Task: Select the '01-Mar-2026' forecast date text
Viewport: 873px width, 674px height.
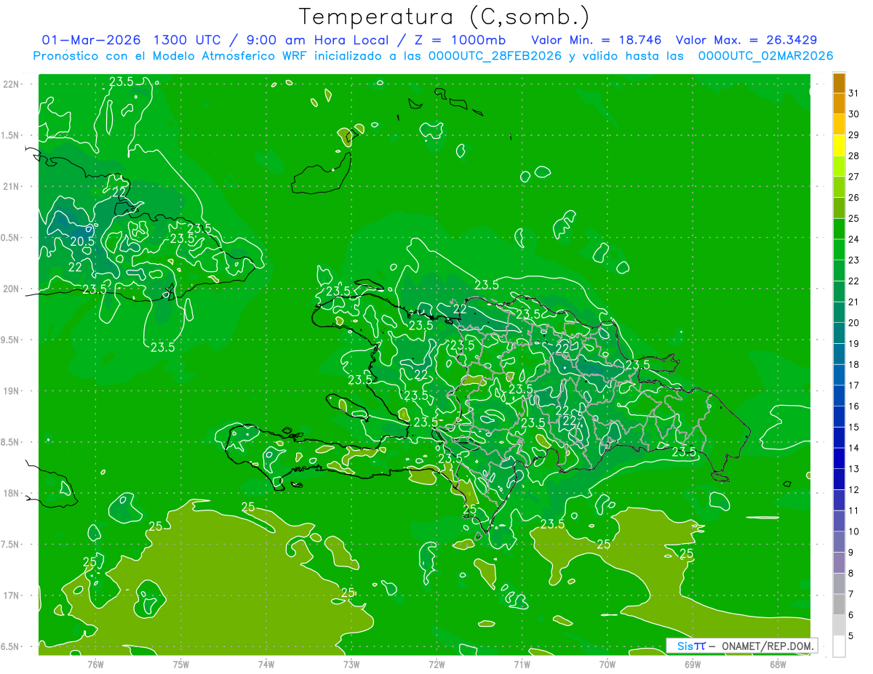Action: (92, 40)
